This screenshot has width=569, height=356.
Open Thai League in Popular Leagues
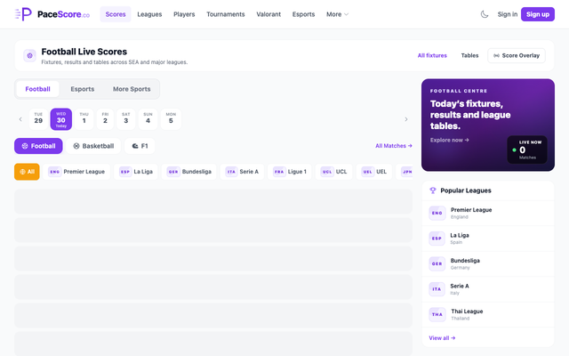click(488, 314)
